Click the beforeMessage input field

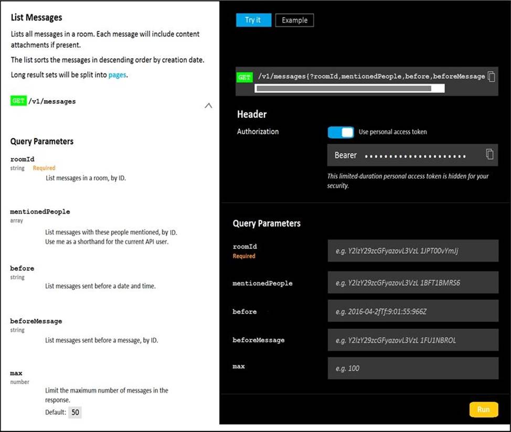tap(412, 340)
